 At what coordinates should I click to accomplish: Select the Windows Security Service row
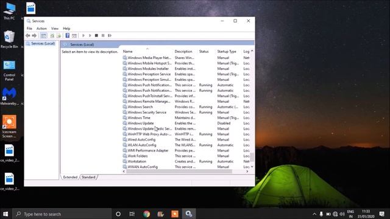click(x=186, y=112)
